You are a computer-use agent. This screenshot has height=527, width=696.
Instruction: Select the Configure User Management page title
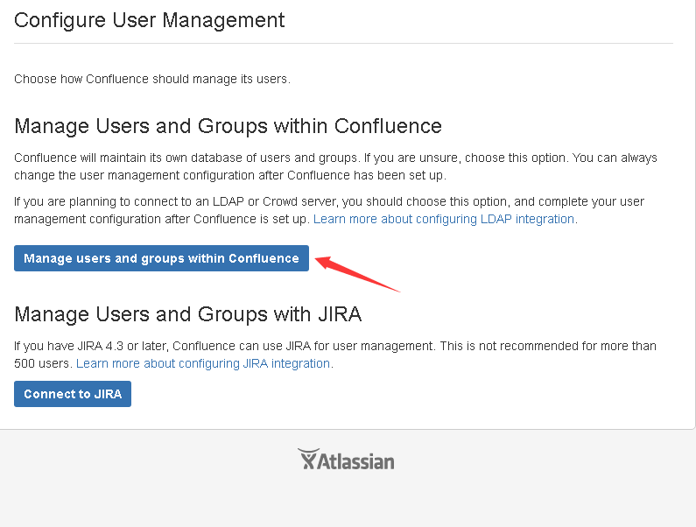point(149,21)
